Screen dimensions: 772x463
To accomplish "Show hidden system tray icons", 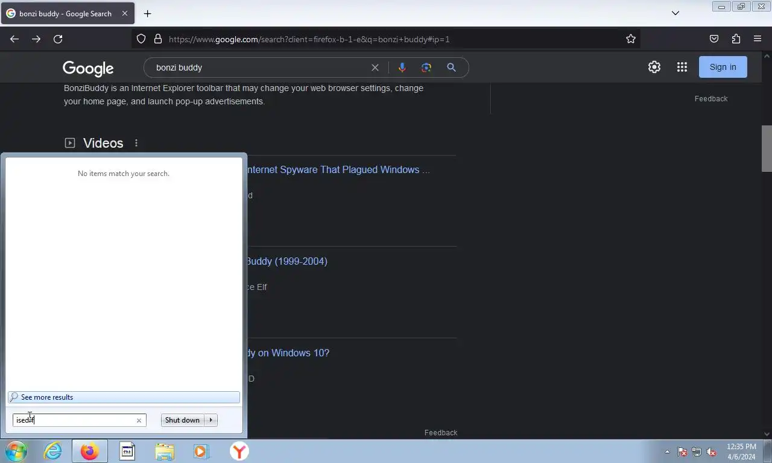I will click(x=667, y=452).
